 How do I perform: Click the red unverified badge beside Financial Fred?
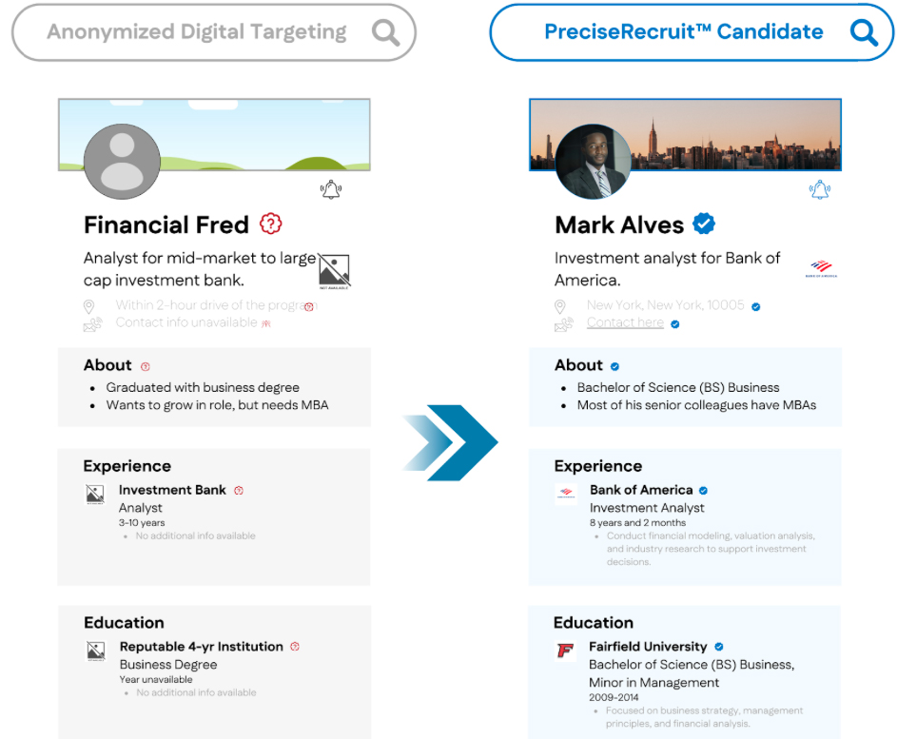(x=270, y=224)
